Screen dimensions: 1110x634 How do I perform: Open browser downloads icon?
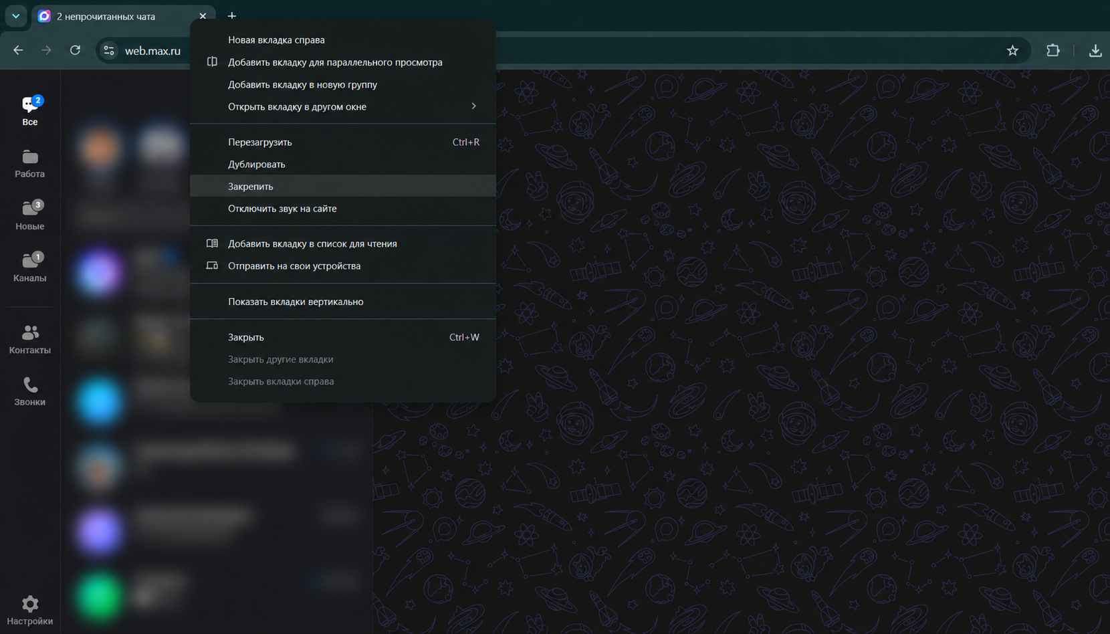click(1095, 50)
